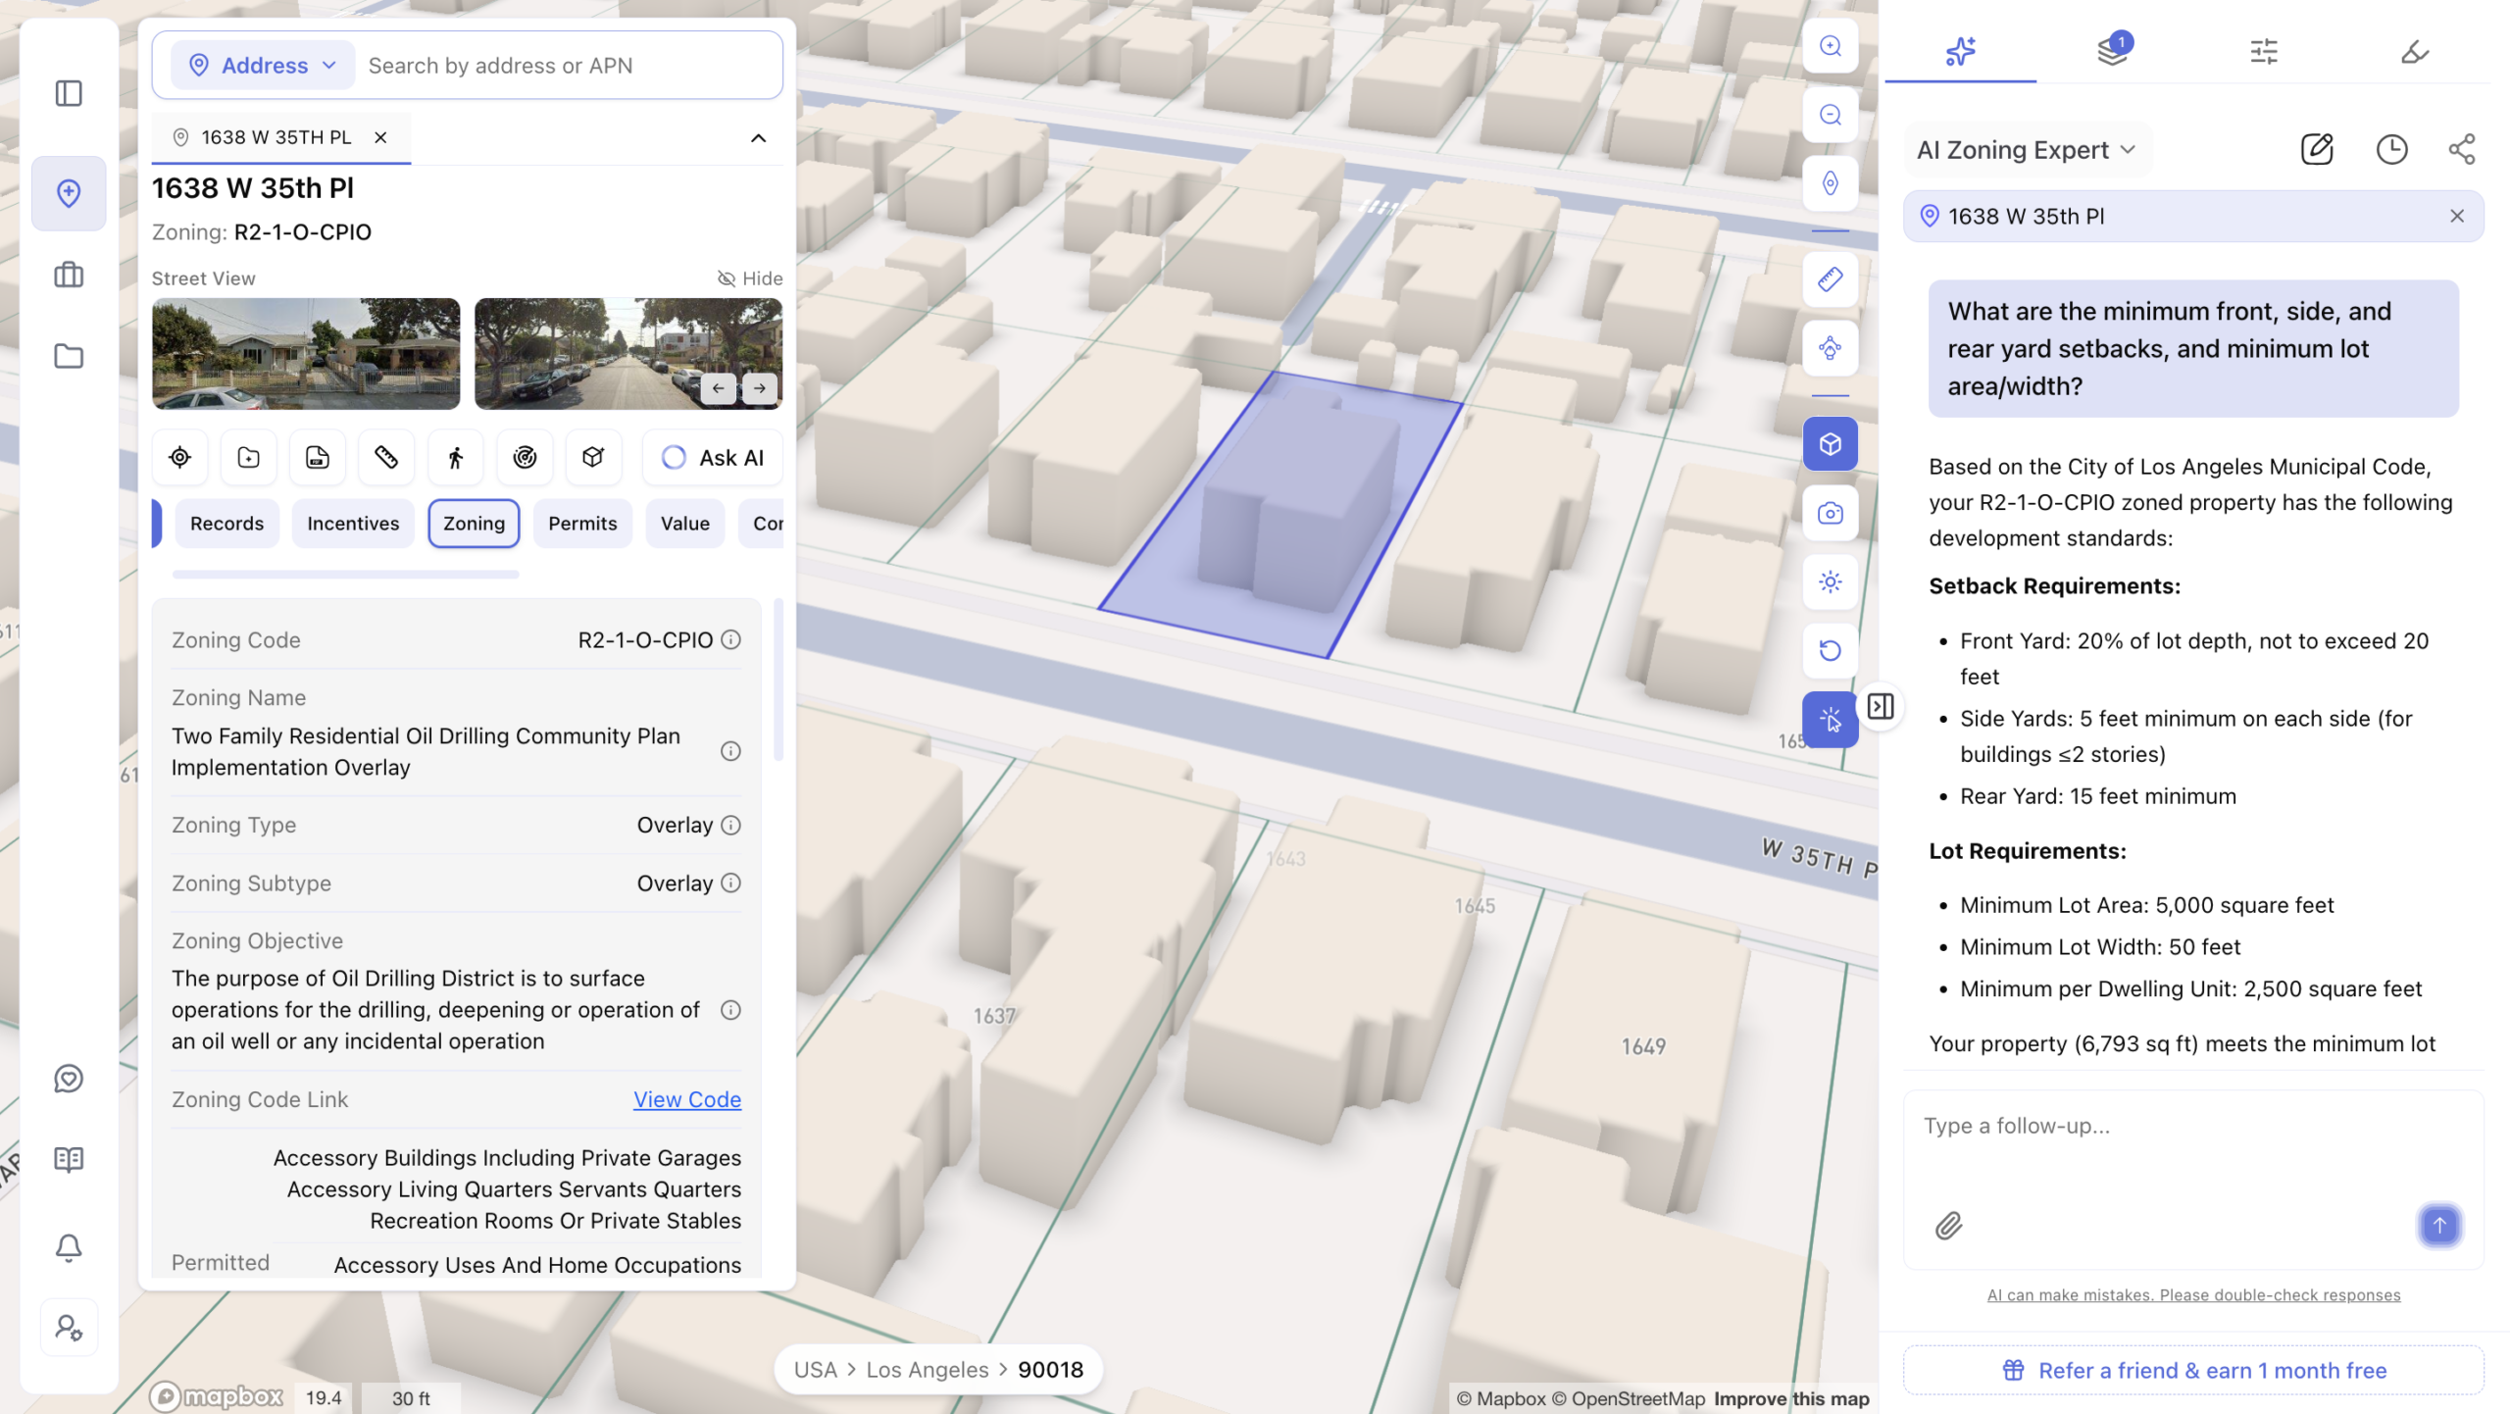Expand the AI Zoning Expert dropdown
The width and height of the screenshot is (2510, 1414).
pos(2027,150)
